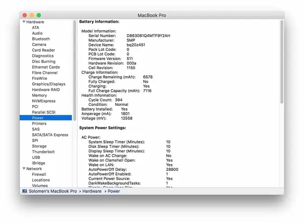Open the SPI entry
304x223 pixels.
click(x=35, y=140)
